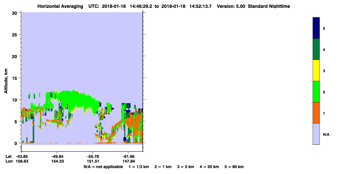
Task: Click the lavender N/A colorbar segment
Action: point(316,134)
